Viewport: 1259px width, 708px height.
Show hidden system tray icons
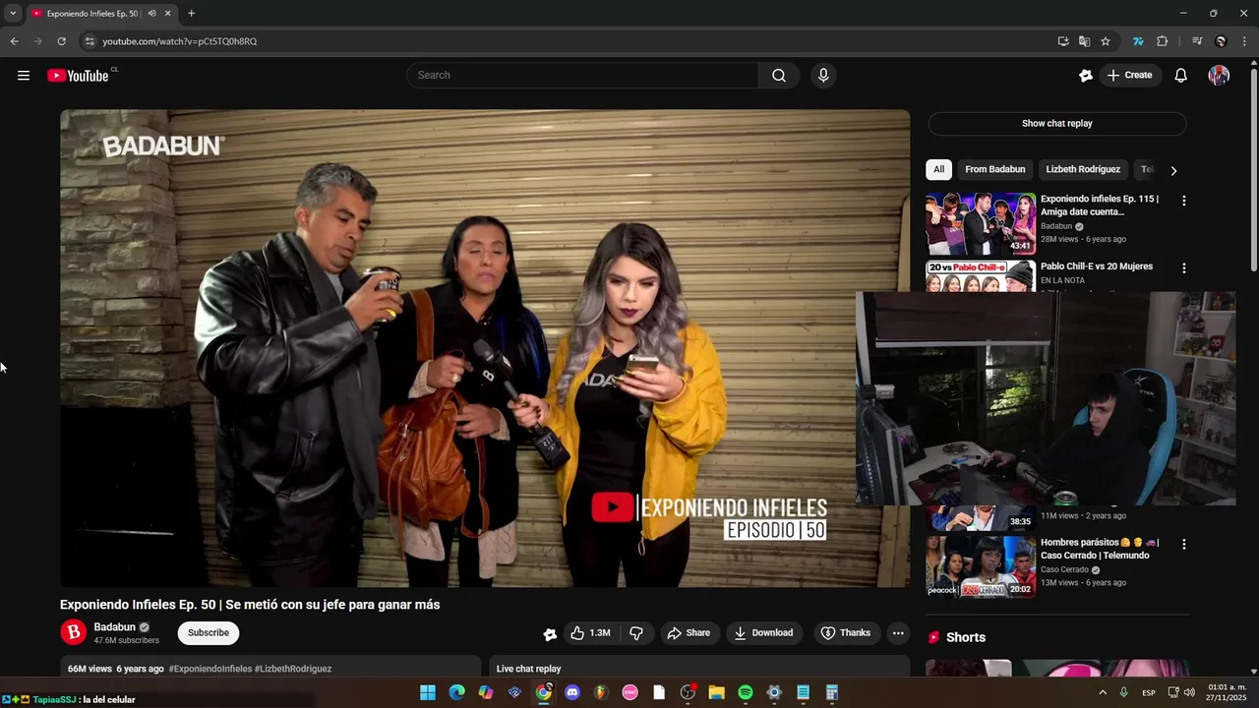tap(1103, 692)
